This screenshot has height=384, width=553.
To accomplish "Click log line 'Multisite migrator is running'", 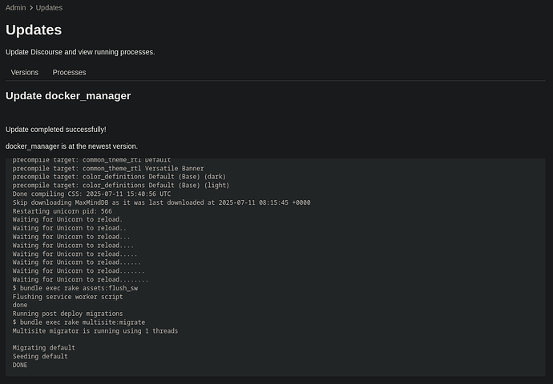I will [95, 331].
